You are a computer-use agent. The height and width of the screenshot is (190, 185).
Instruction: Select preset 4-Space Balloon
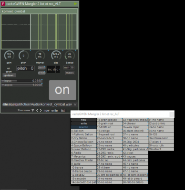[83, 145]
